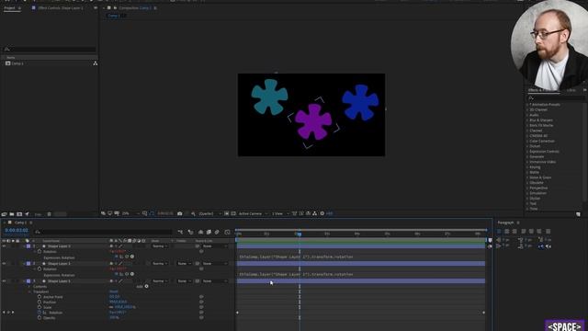The image size is (588, 331).
Task: Click the trash icon in Project panel
Action: point(49,214)
